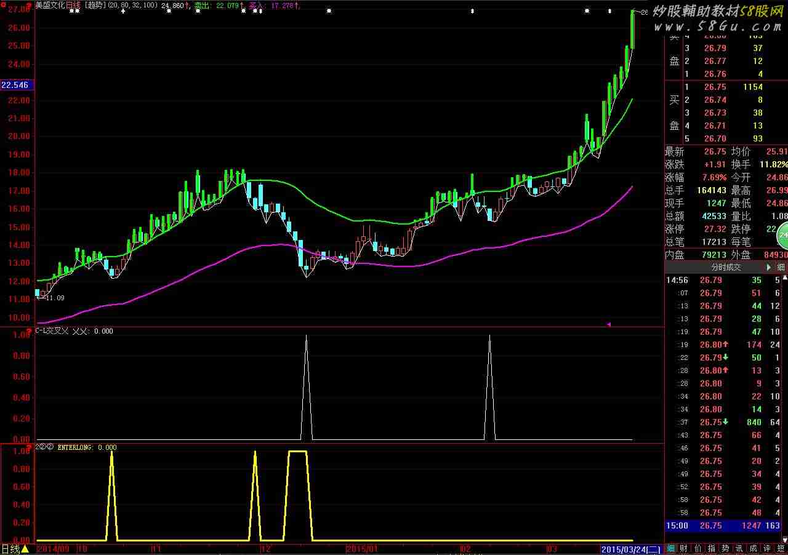Image resolution: width=788 pixels, height=555 pixels.
Task: Open the 细 tab in the bottom bar
Action: 671,548
